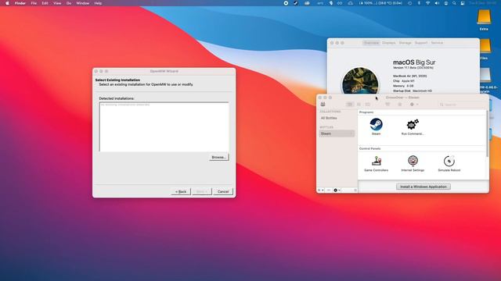Open Internet Settings control panel
This screenshot has width=501, height=281.
(413, 161)
